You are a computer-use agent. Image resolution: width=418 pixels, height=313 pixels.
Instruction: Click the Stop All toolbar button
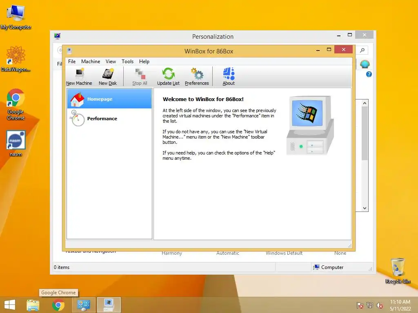(x=140, y=77)
